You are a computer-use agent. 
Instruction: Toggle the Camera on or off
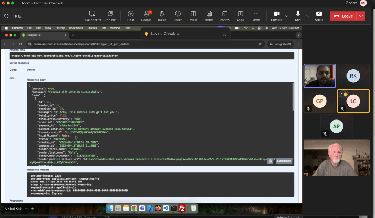tap(276, 16)
